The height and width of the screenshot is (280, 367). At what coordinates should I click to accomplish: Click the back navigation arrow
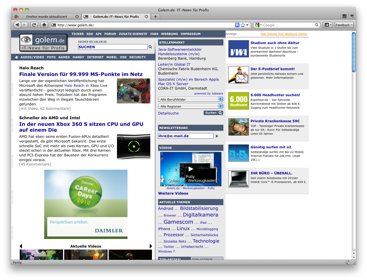(17, 25)
